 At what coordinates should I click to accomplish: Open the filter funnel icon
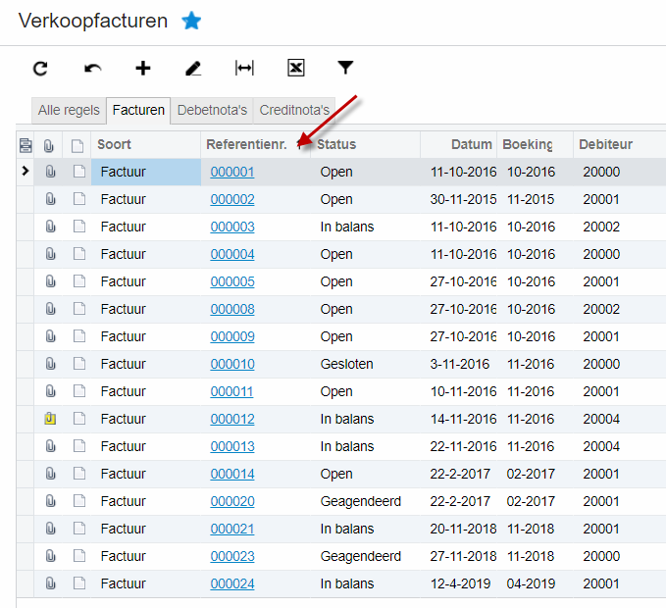(345, 68)
